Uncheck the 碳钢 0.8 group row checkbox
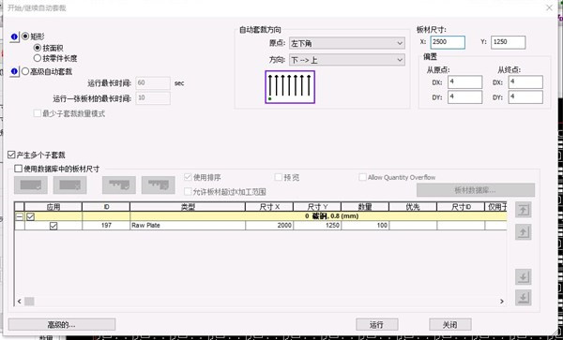 [x=31, y=216]
